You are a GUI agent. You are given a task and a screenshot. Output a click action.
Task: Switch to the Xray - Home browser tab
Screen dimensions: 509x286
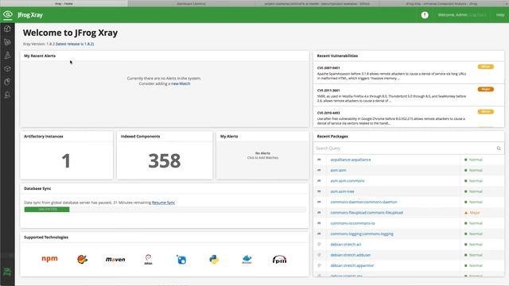64,3
